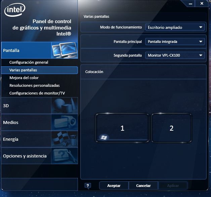Open Configuración general settings
Screen dimensions: 211x197
(29, 62)
